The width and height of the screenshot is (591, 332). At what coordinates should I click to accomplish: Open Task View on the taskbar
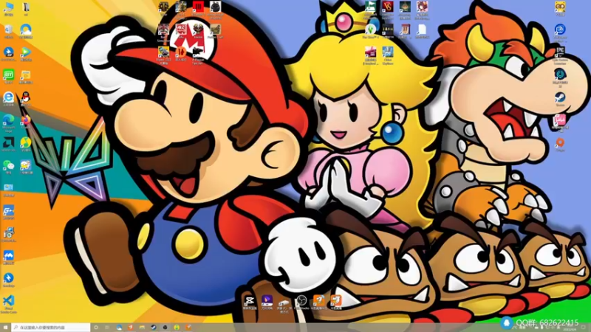(x=107, y=328)
